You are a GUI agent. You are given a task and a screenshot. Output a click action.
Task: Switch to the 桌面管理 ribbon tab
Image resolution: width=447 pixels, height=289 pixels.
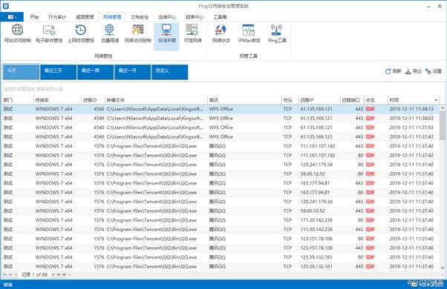click(85, 17)
